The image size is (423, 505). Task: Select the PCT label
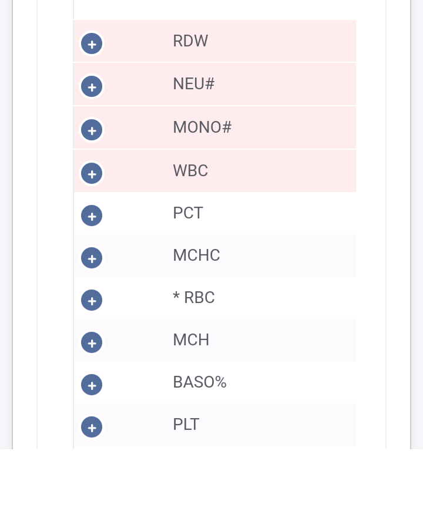pyautogui.click(x=188, y=213)
